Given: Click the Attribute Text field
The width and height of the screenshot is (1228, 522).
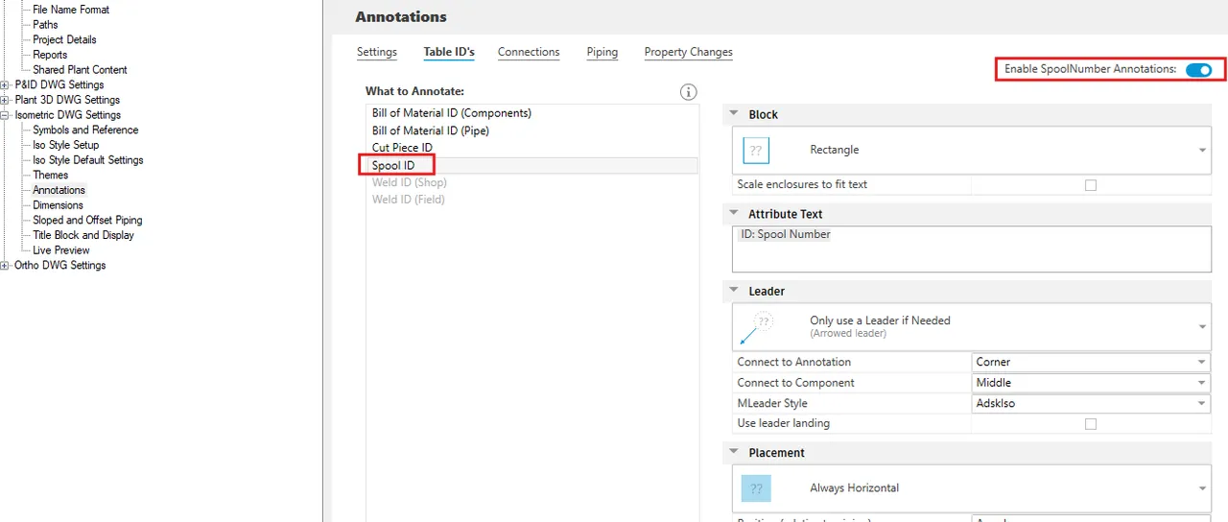Looking at the screenshot, I should (971, 249).
